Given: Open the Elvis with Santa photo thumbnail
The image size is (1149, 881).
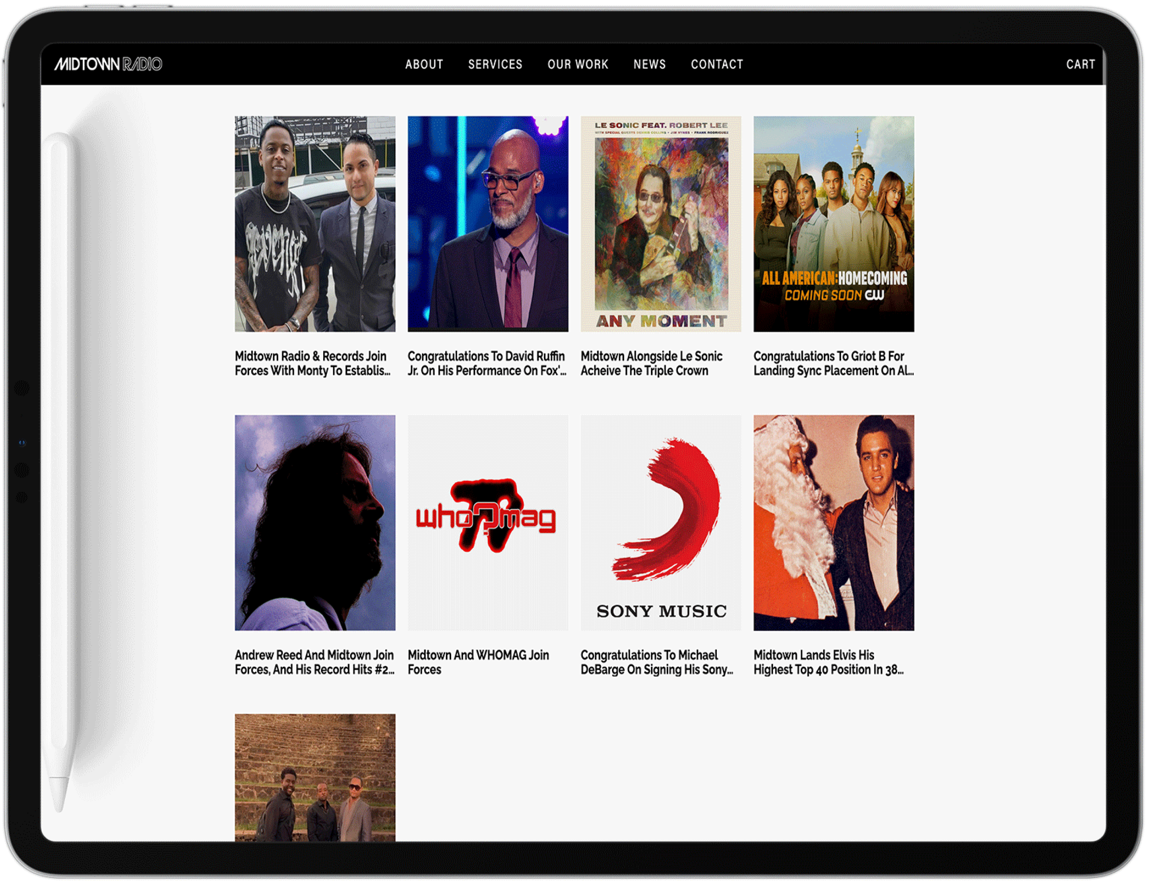Looking at the screenshot, I should click(834, 523).
